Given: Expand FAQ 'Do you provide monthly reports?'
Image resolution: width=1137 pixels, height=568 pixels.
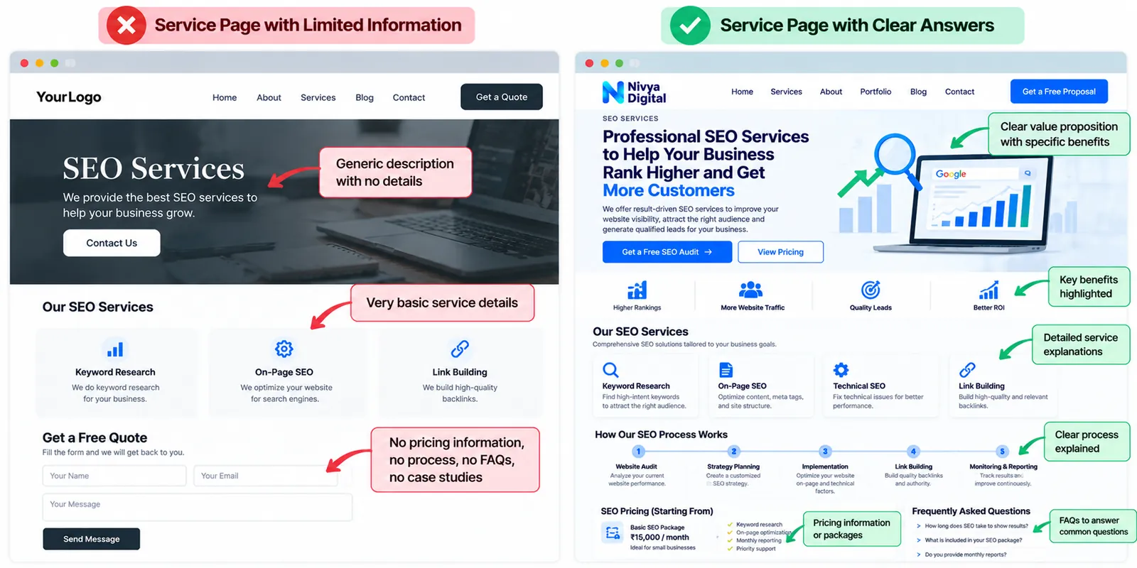Looking at the screenshot, I should 961,555.
